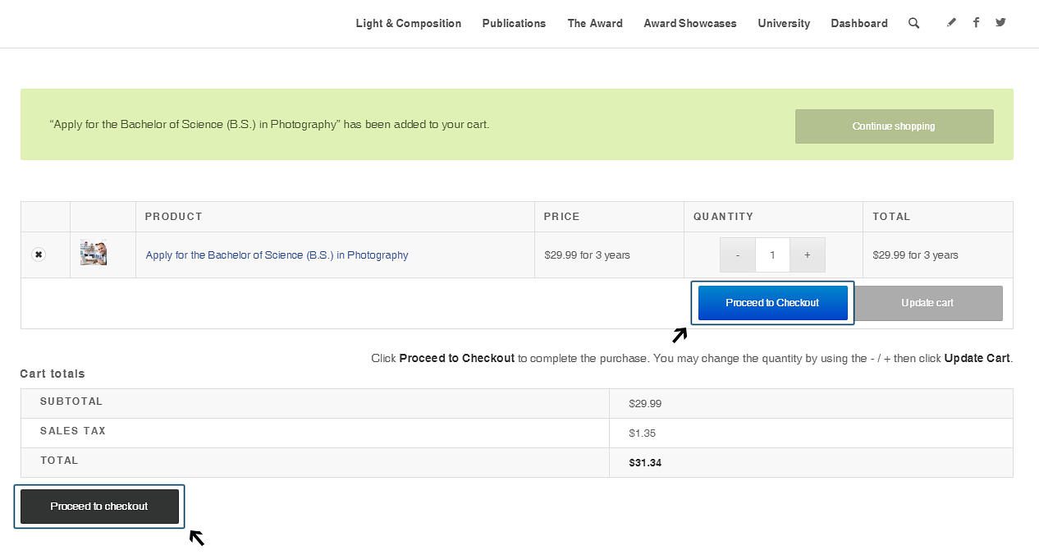Screen dimensions: 1039x555
Task: Select Continue shopping
Action: (894, 126)
